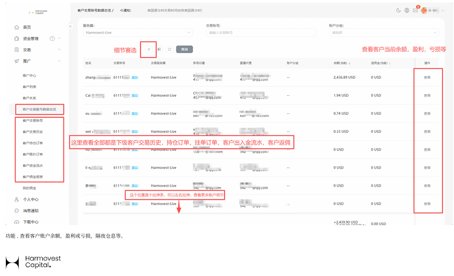Open 我的佣金 in the sidebar
This screenshot has width=454, height=276.
click(30, 188)
